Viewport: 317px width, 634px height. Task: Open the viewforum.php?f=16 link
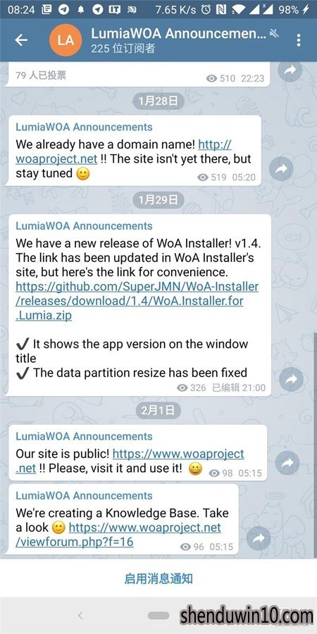coord(118,535)
